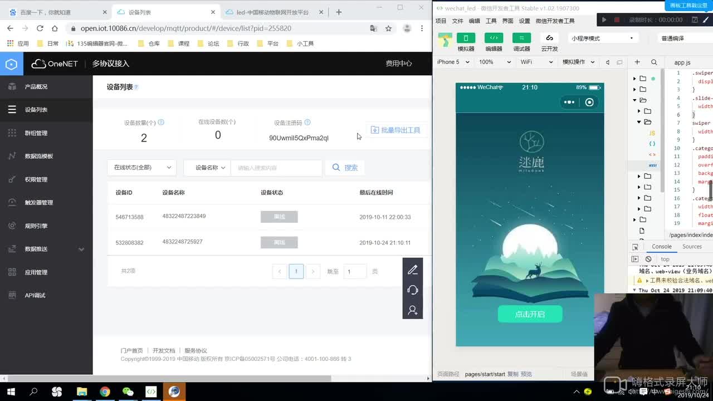Click 批量导出工具 button
Viewport: 713px width, 401px height.
tap(396, 130)
